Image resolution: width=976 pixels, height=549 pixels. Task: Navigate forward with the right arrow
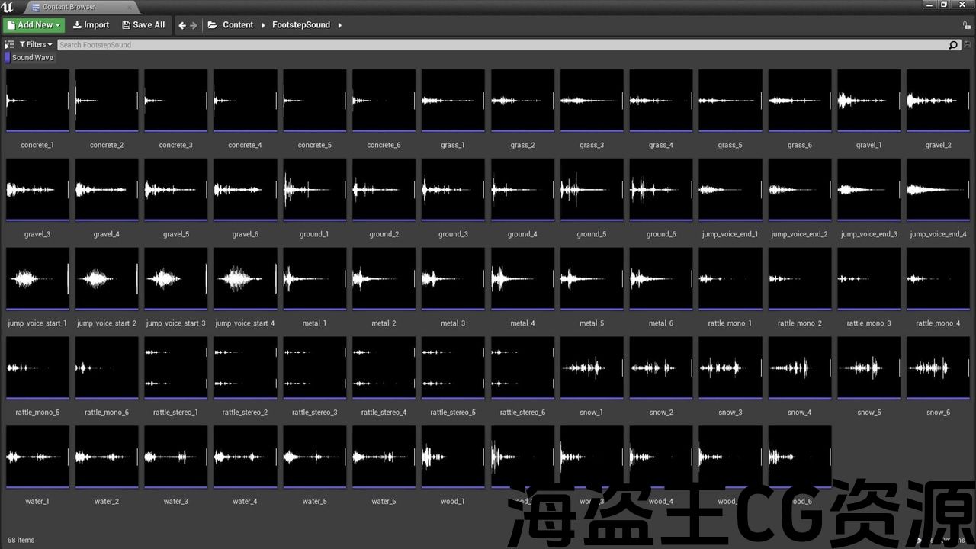(194, 25)
